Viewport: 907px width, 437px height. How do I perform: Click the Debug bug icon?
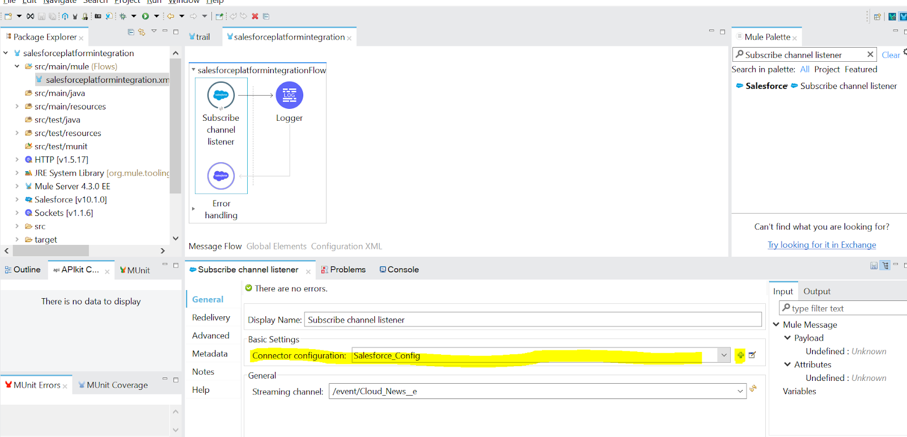click(122, 16)
